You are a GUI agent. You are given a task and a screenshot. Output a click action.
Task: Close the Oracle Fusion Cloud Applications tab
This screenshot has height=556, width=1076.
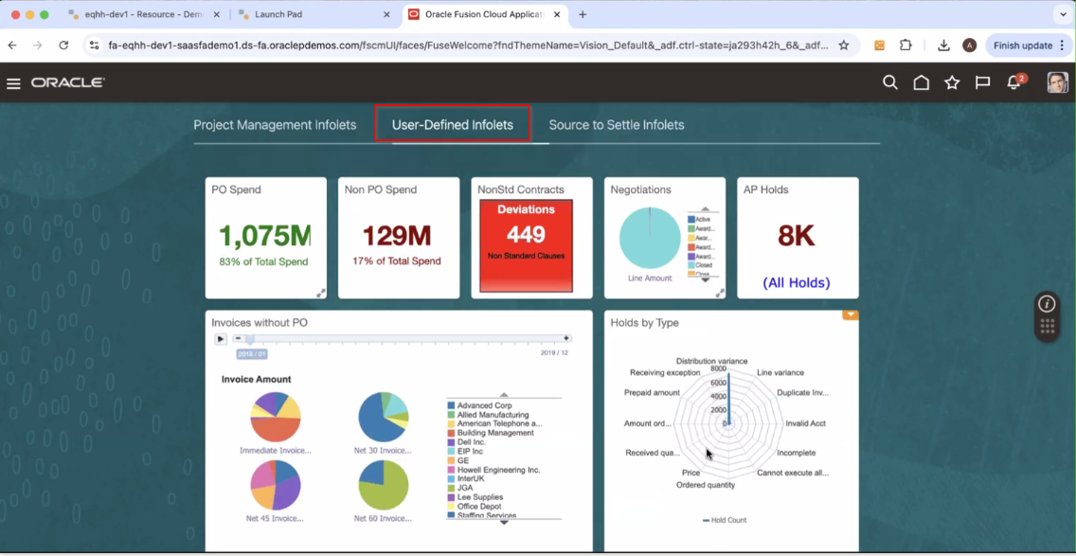pos(556,14)
